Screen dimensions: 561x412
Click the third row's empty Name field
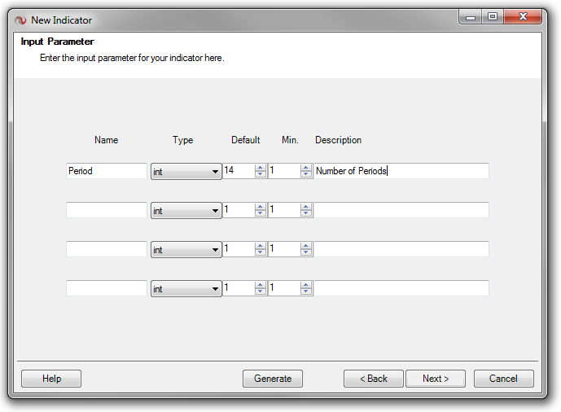[x=107, y=249]
